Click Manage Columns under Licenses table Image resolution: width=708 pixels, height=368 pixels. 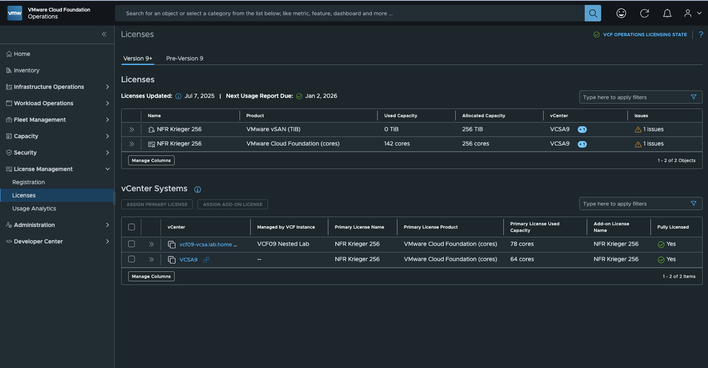pyautogui.click(x=151, y=160)
